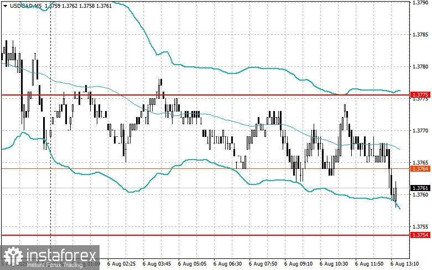Click the vertical dashed day separator line
Viewport: 432px width, 270px height.
50,129
